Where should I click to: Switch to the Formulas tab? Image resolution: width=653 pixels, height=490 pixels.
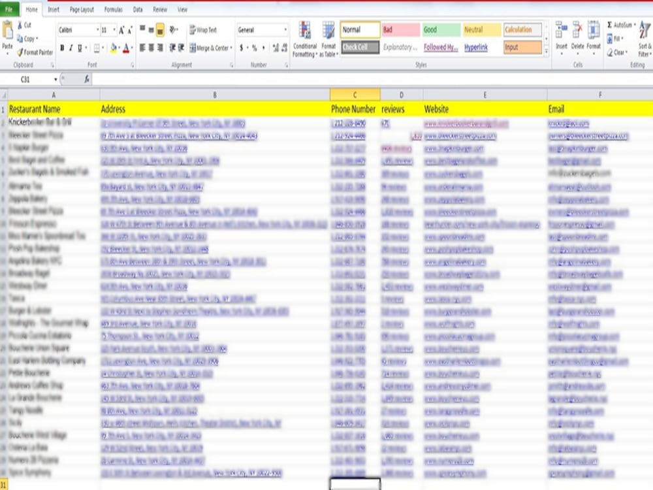pos(113,9)
